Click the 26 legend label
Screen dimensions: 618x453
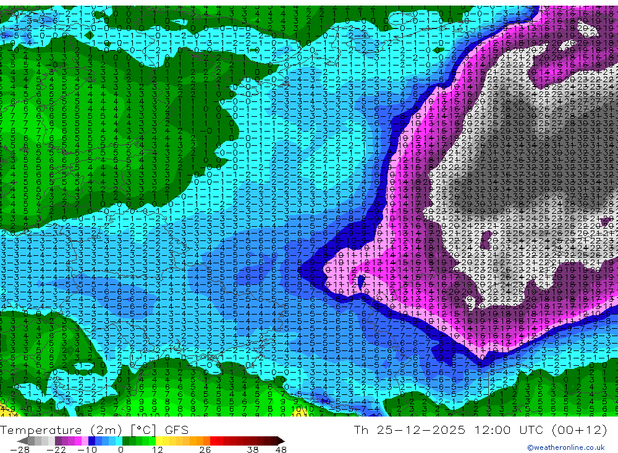[x=205, y=450]
